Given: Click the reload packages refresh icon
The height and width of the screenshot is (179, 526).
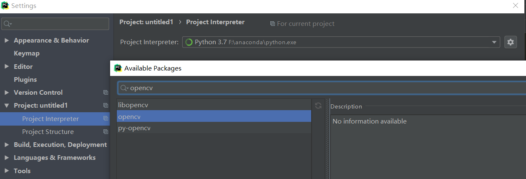Looking at the screenshot, I should coord(318,106).
